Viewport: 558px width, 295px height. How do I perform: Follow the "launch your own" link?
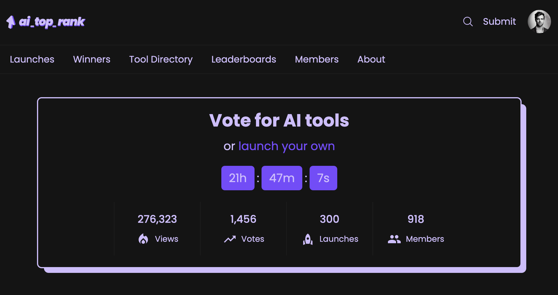click(287, 146)
